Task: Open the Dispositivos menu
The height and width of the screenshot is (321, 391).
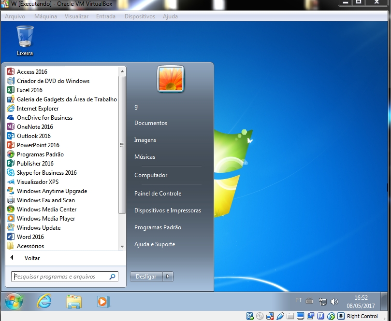Action: [140, 16]
